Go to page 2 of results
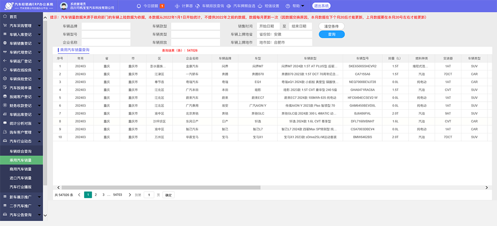497x226 pixels. [96, 195]
